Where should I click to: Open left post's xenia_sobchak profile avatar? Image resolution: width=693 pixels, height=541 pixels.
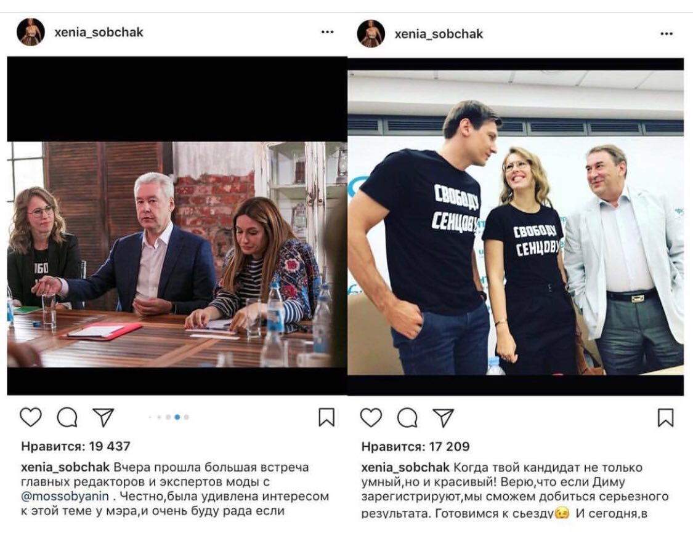[31, 32]
